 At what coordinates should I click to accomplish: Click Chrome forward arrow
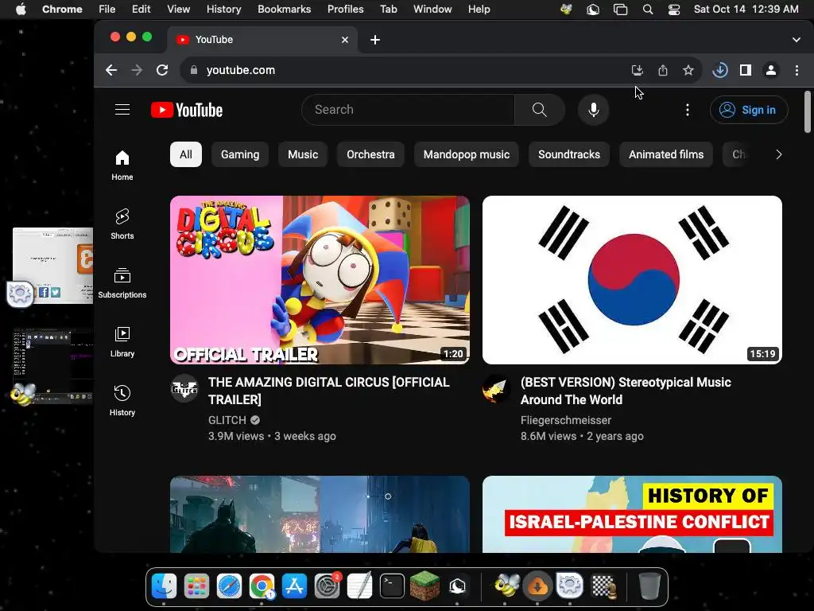tap(137, 70)
